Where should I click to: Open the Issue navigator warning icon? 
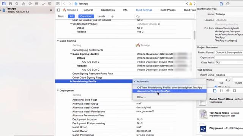[x=24, y=4]
